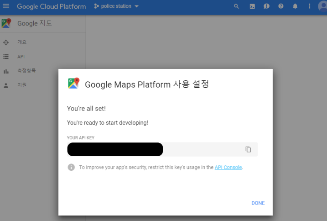Open the send feedback icon
Screen dimensions: 327x221
coord(266,6)
